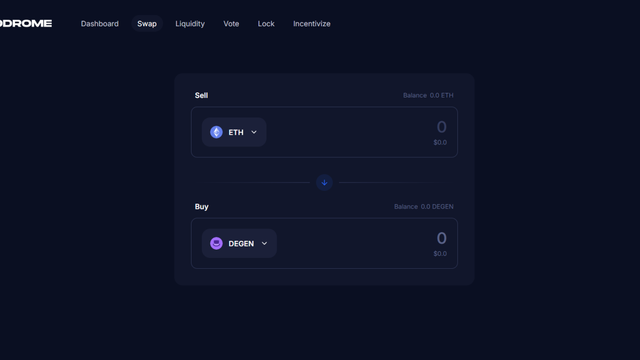The image size is (640, 360).
Task: Click the Sell label
Action: tap(201, 95)
